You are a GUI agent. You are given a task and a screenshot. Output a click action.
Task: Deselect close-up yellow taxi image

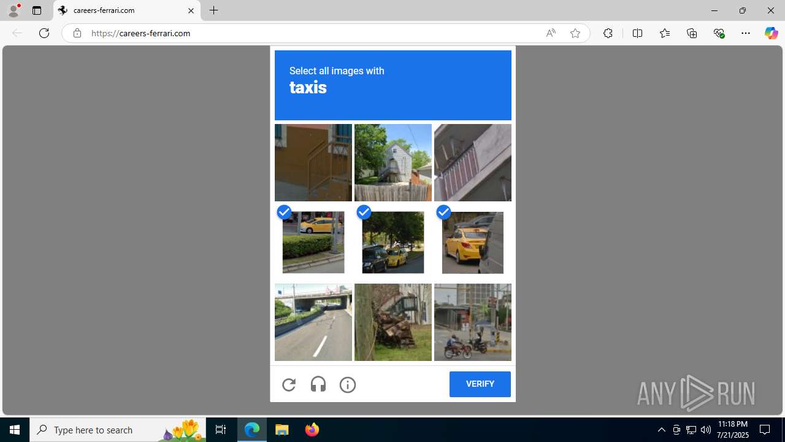point(473,242)
